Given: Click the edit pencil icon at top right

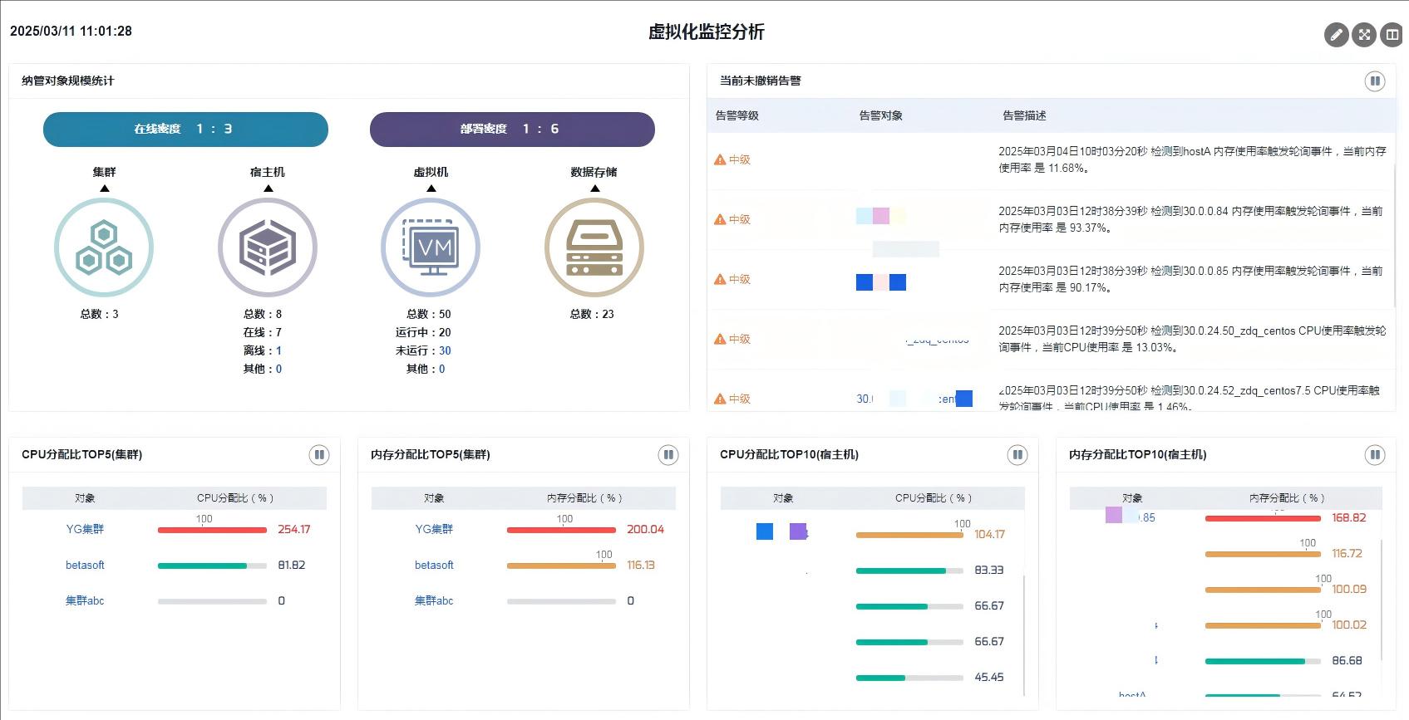Looking at the screenshot, I should pyautogui.click(x=1336, y=35).
